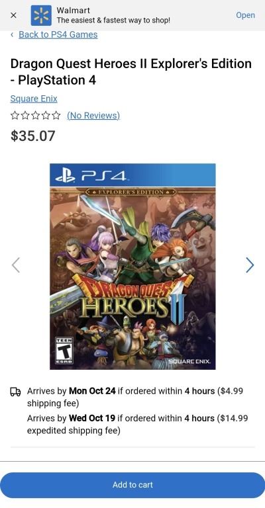Screen dimensions: 265x508
Task: Click the $35.07 price
Action: (32, 136)
